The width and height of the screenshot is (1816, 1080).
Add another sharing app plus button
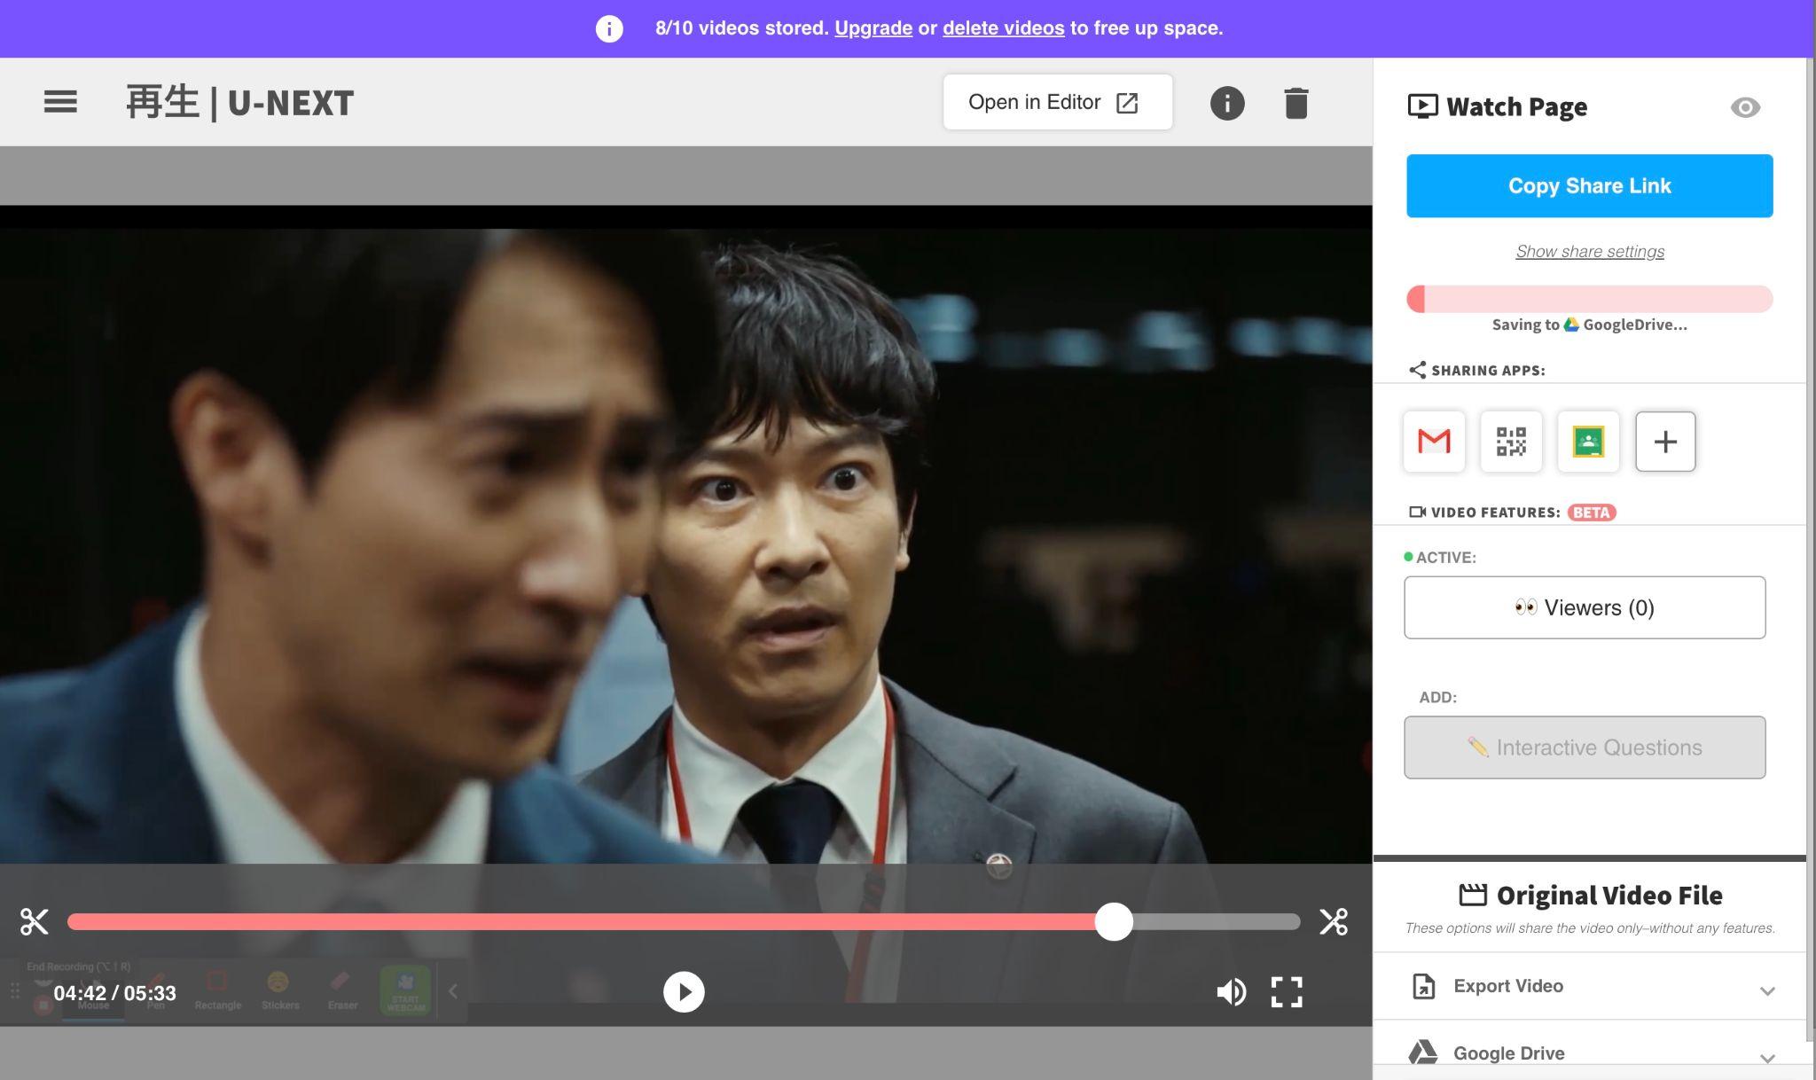pyautogui.click(x=1665, y=441)
